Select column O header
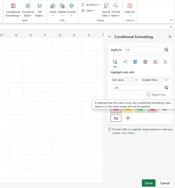 [x=31, y=35]
